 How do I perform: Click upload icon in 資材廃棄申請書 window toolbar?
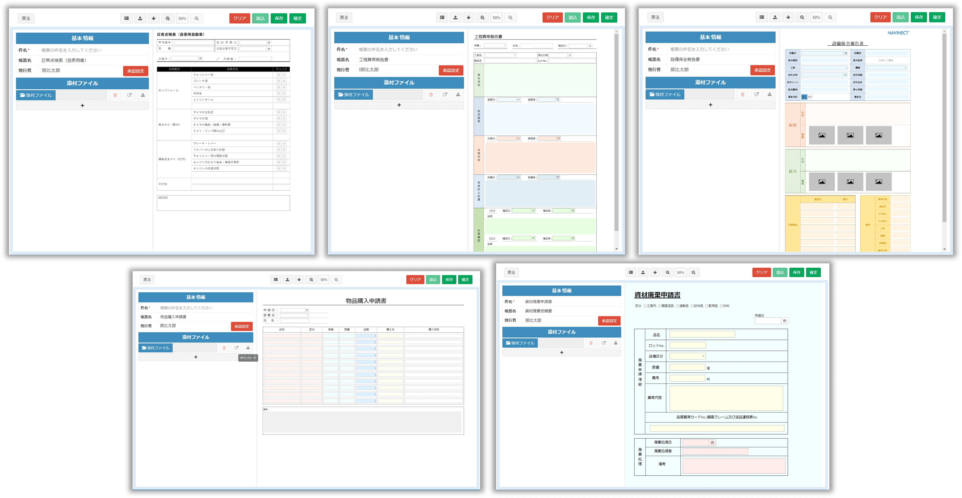[643, 272]
